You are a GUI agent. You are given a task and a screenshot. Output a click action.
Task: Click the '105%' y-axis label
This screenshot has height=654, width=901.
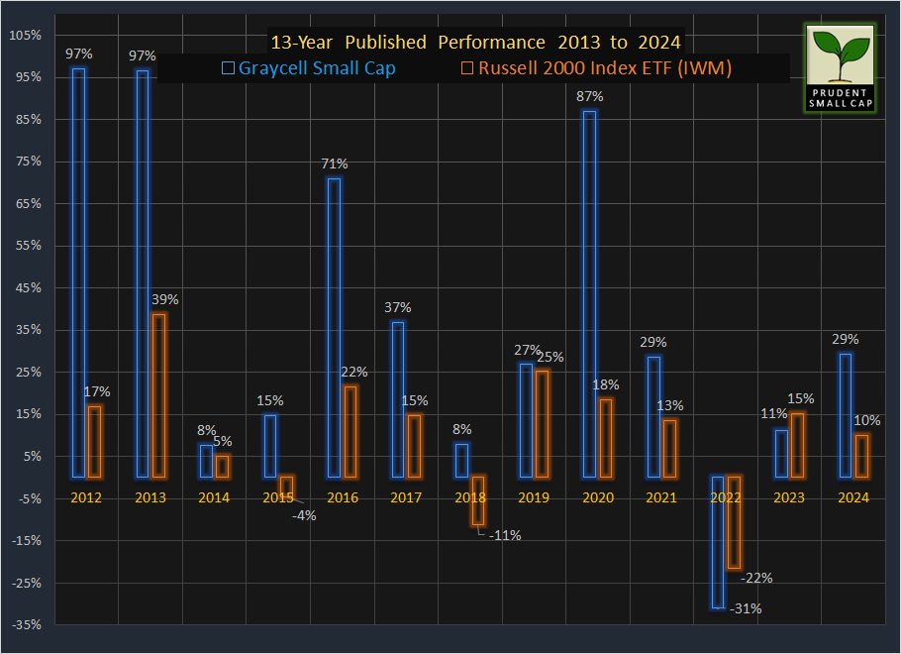coord(26,35)
